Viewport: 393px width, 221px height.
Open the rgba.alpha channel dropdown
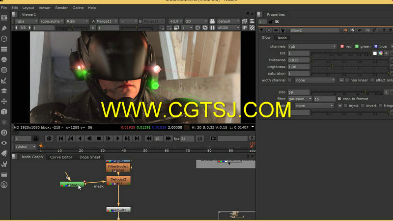52,21
